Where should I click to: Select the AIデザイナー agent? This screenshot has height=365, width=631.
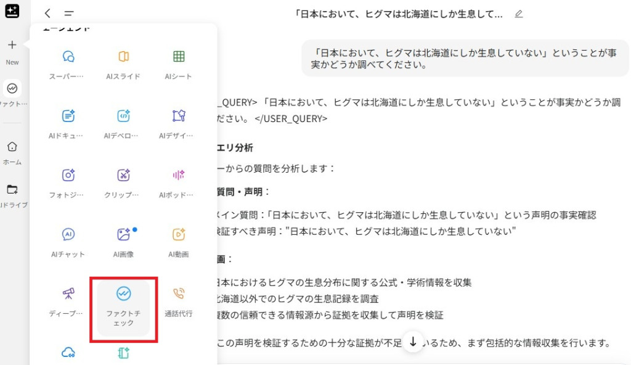177,121
